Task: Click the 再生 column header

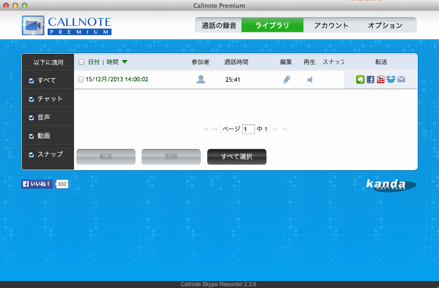Action: tap(309, 62)
